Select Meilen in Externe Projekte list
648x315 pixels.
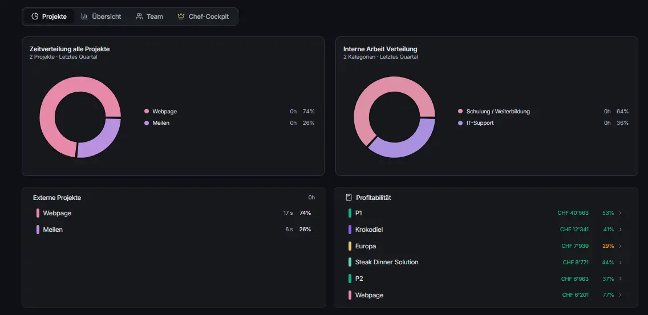pos(173,230)
